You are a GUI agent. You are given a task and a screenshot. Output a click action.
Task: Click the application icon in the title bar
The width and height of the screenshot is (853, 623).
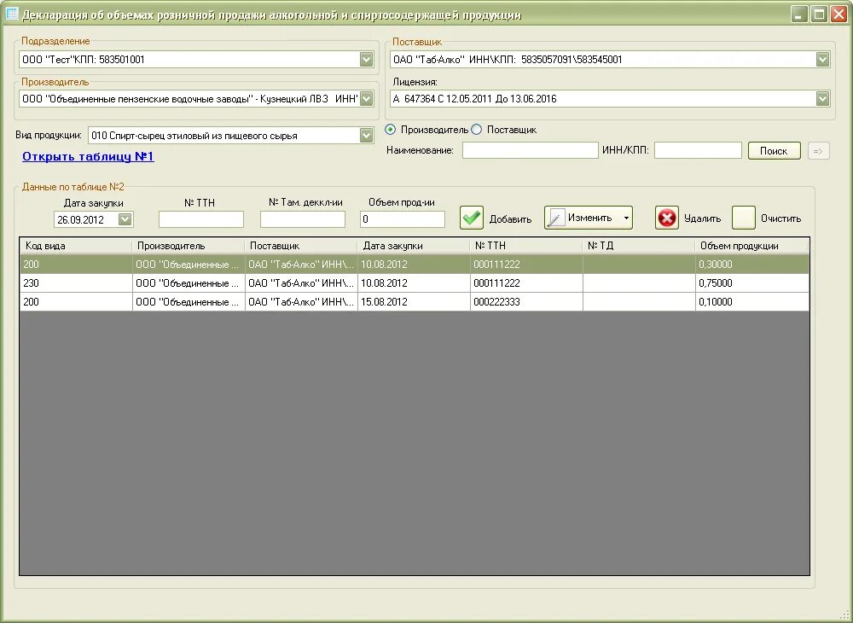(x=11, y=14)
